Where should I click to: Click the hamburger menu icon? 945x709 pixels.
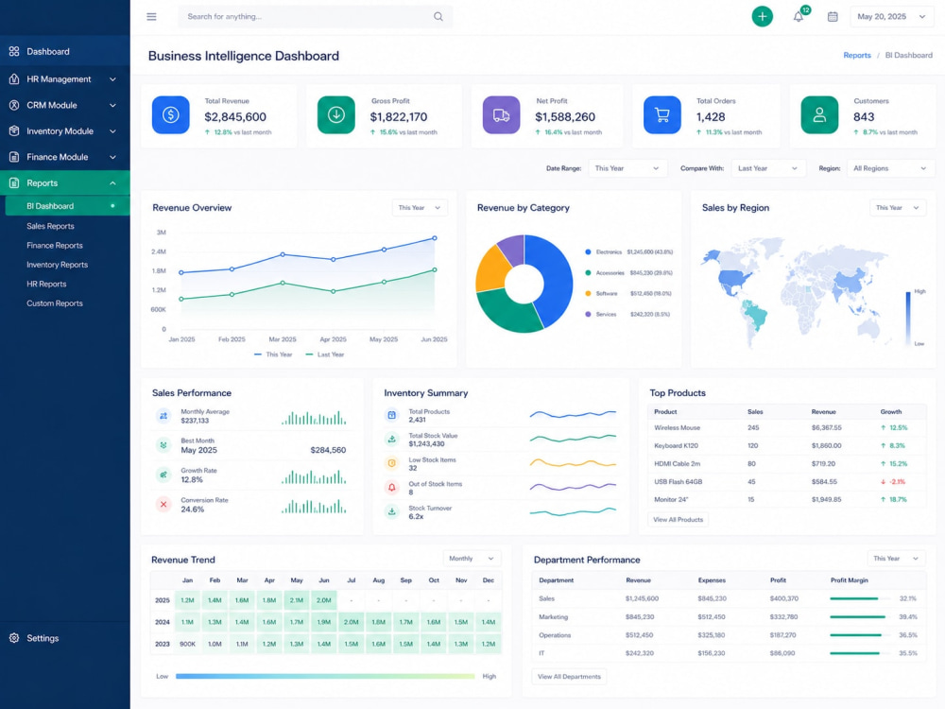point(151,17)
